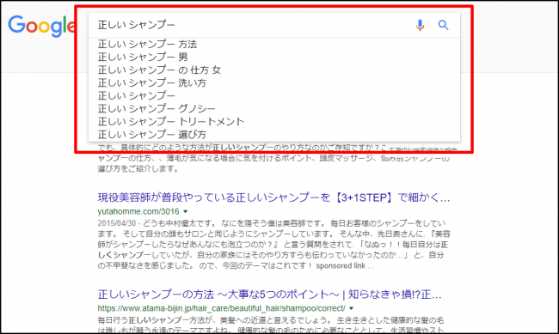Open result 正しいシャンプーの方法 ～大事な5つのポイント～

269,295
